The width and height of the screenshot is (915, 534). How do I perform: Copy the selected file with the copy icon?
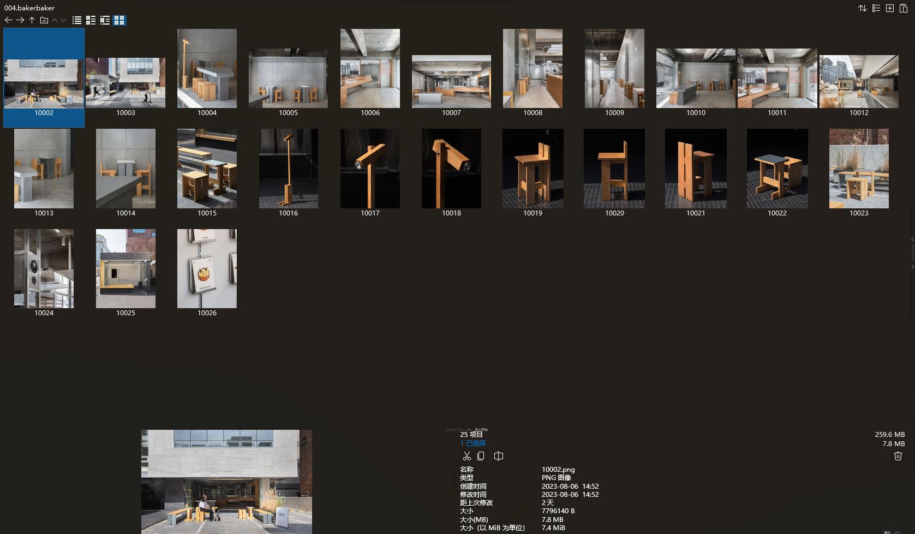pyautogui.click(x=481, y=456)
